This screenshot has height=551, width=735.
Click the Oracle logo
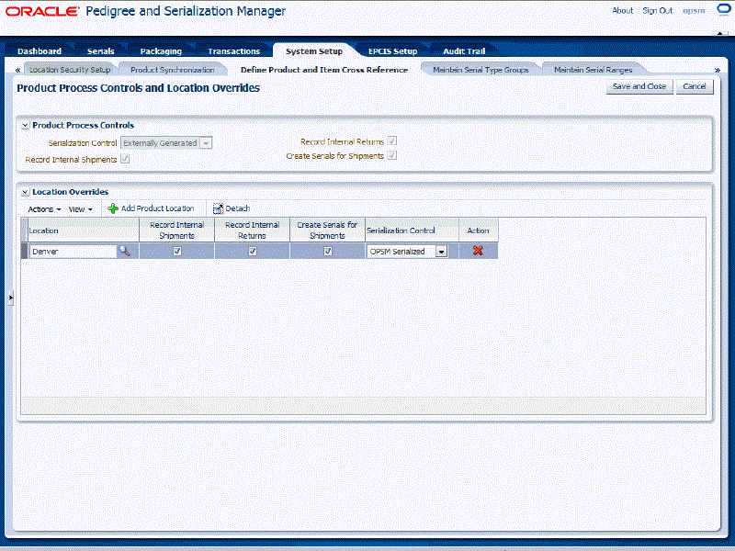(42, 11)
